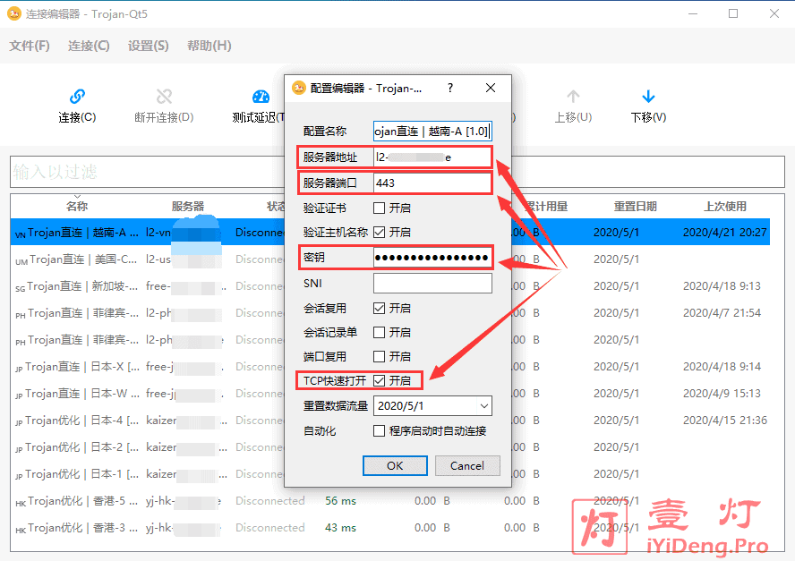Focus the 密钥 password field
Viewport: 795px width, 561px height.
[432, 258]
